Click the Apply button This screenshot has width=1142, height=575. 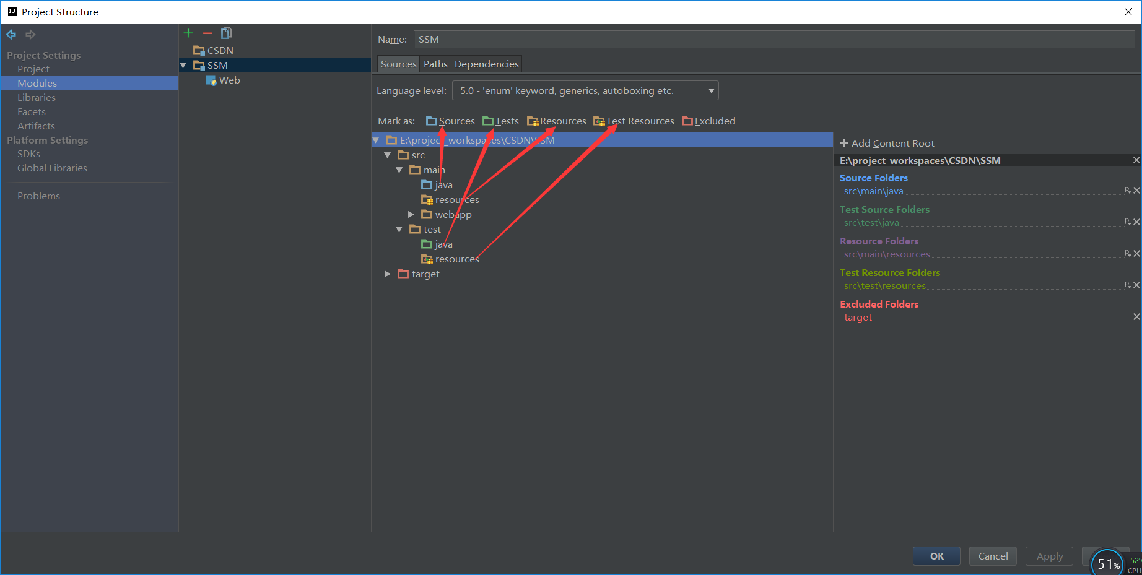(x=1048, y=556)
